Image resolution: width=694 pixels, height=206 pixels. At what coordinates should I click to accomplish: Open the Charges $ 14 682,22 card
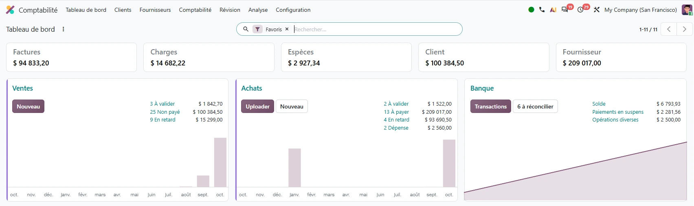coord(209,57)
